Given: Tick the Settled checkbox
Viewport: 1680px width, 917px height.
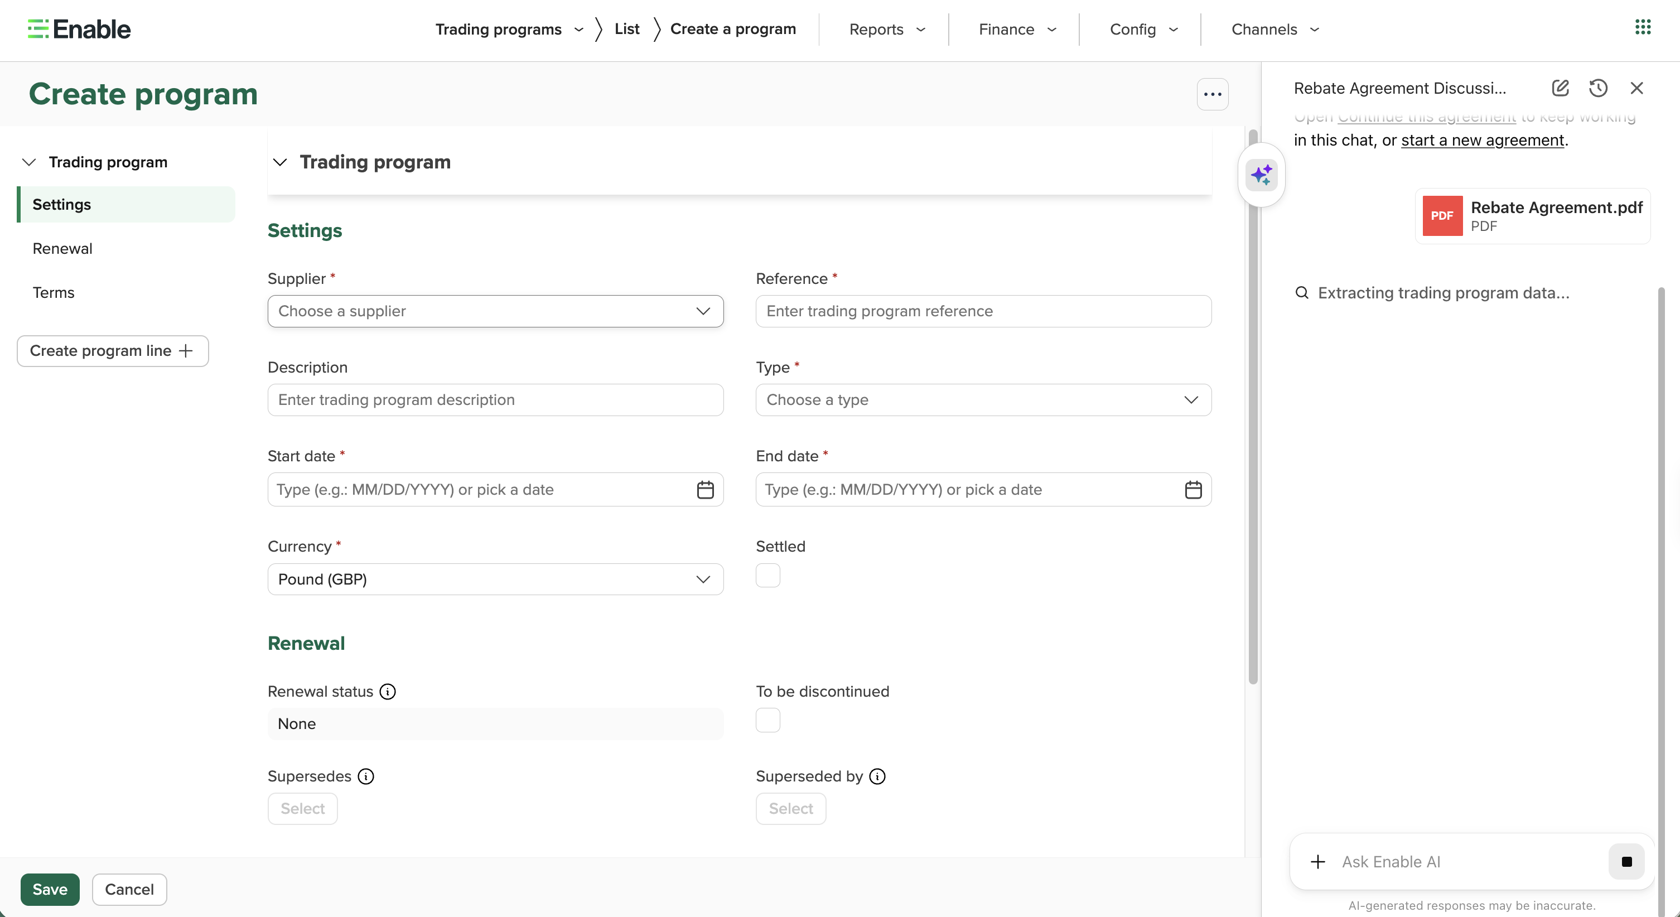Looking at the screenshot, I should (x=767, y=575).
